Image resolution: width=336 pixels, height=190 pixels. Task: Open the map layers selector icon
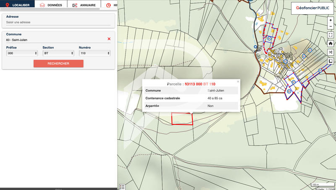click(331, 61)
